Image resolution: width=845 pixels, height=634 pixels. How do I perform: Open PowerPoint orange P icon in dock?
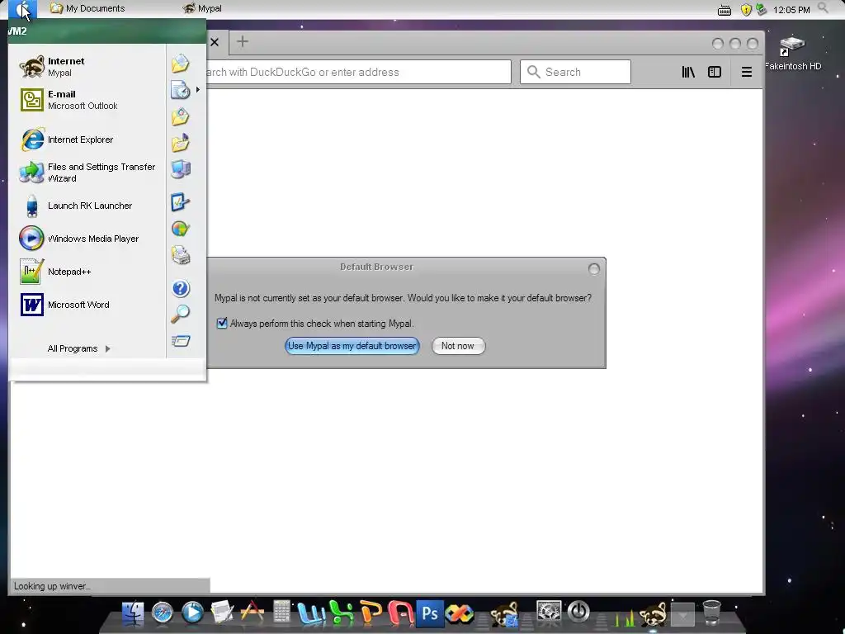(371, 613)
